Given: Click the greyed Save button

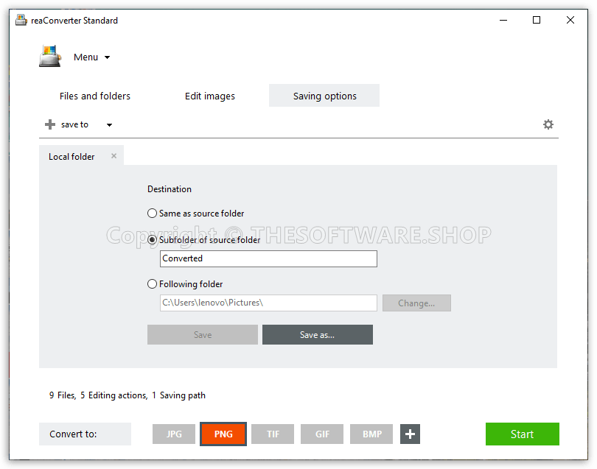Looking at the screenshot, I should click(x=203, y=335).
